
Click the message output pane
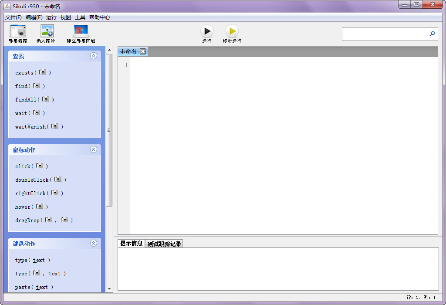point(278,269)
